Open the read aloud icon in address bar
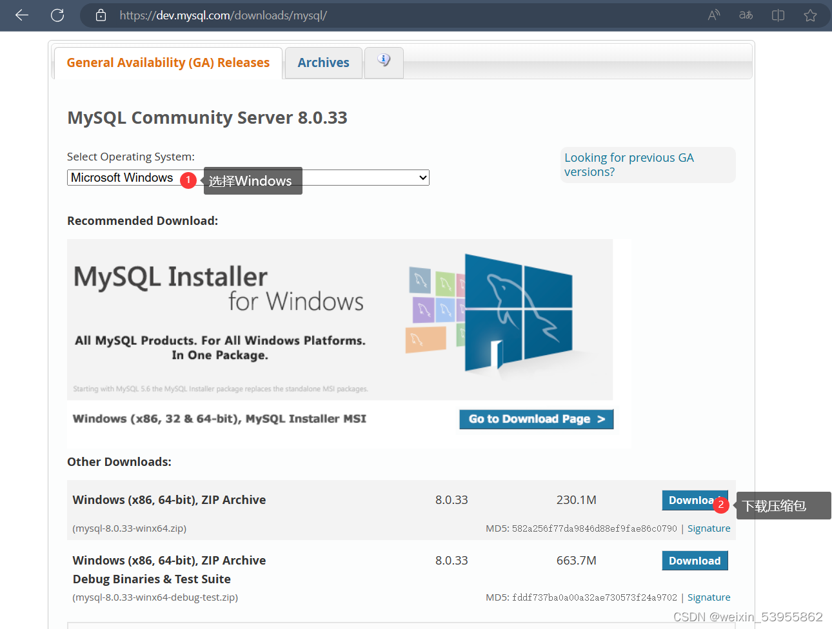This screenshot has width=832, height=629. 713,15
